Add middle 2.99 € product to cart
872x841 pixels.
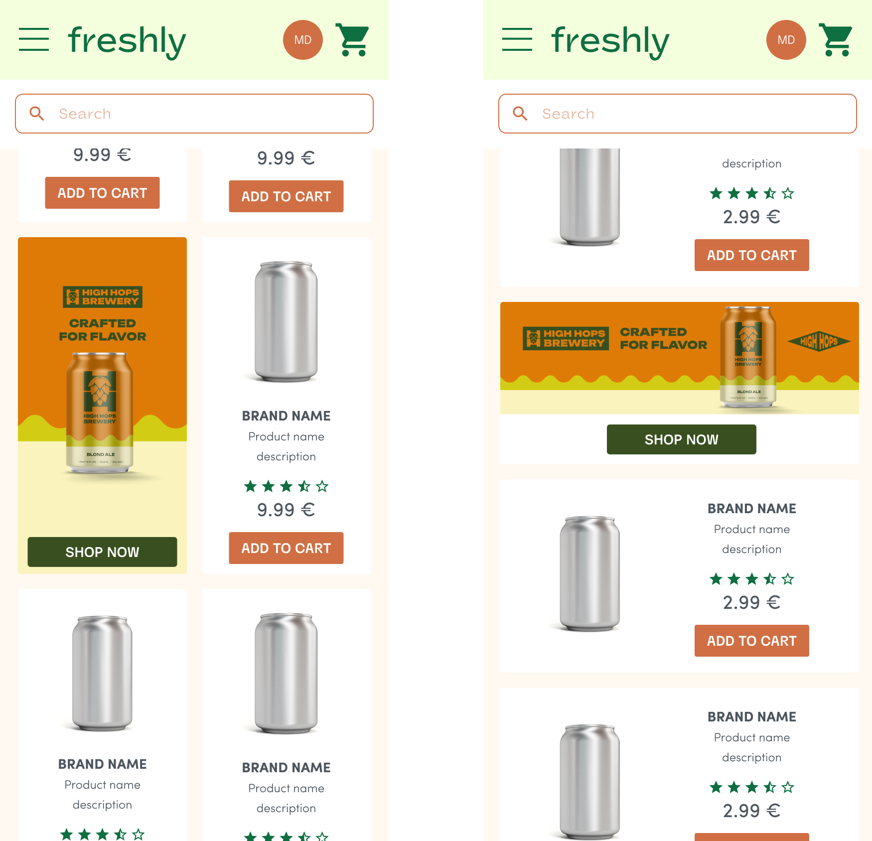[x=752, y=641]
